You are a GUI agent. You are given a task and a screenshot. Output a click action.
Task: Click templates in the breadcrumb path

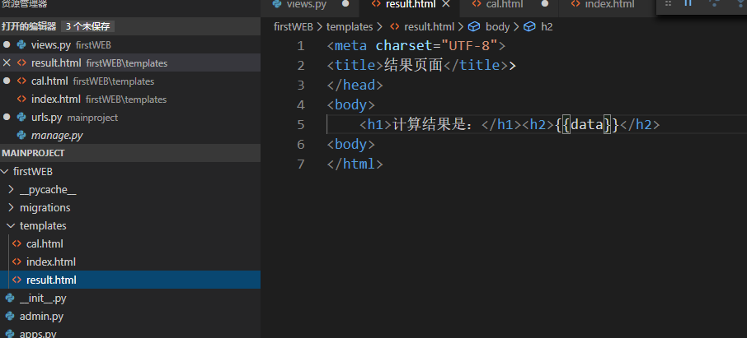(350, 26)
